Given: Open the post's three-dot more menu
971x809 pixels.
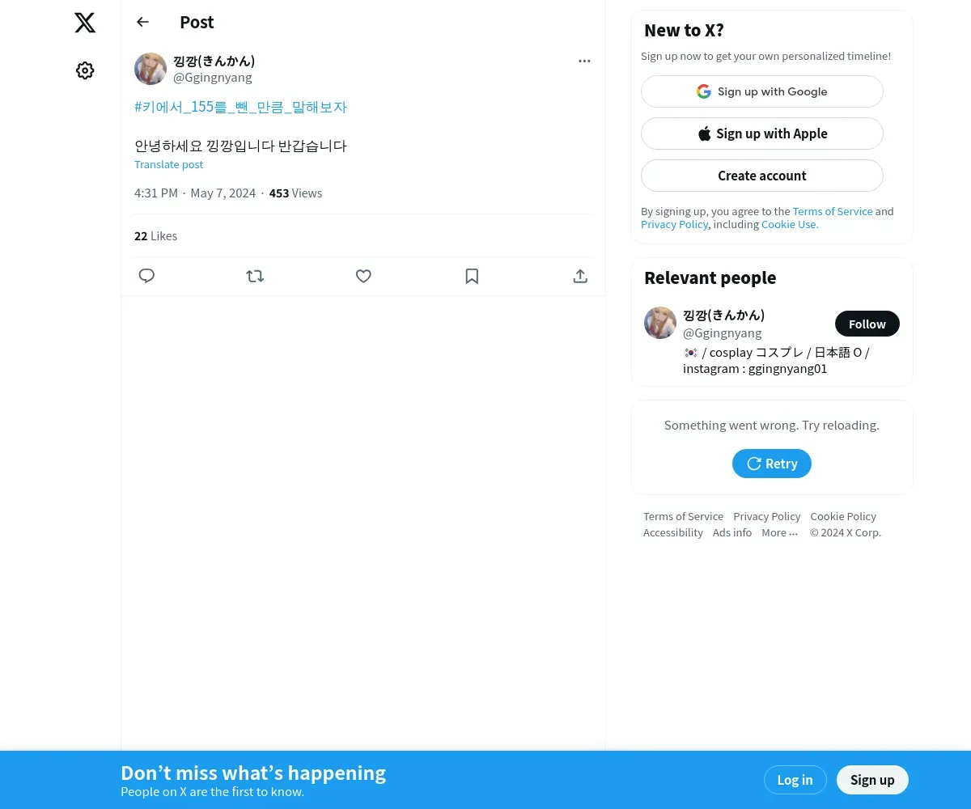Looking at the screenshot, I should 584,61.
